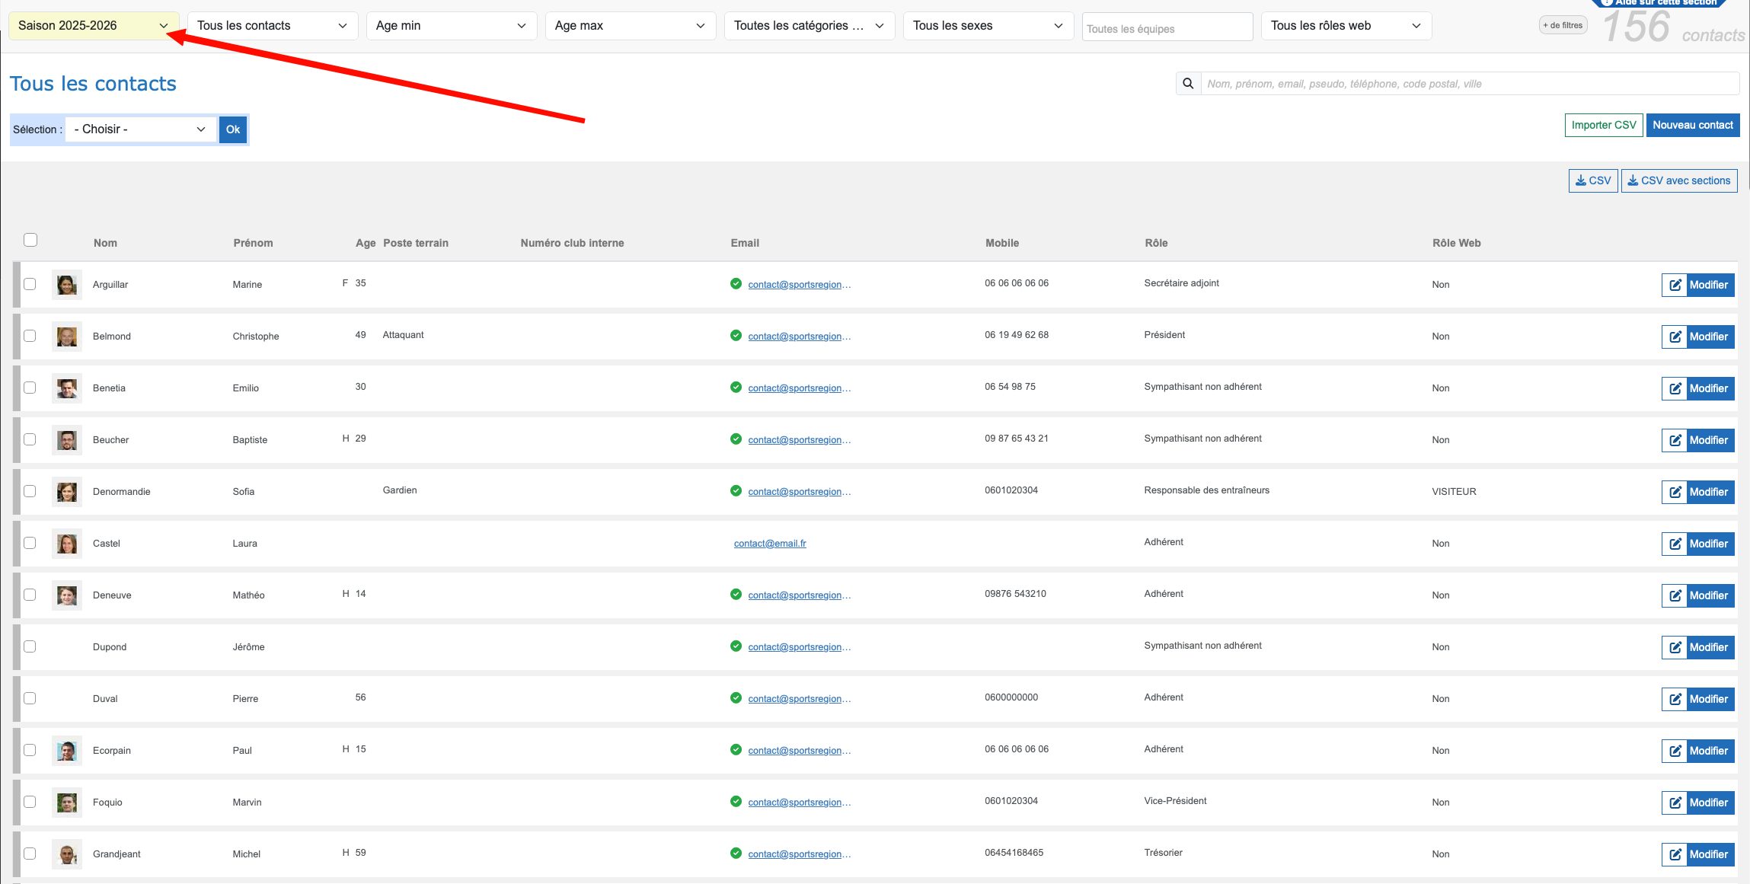The width and height of the screenshot is (1750, 884).
Task: Select the Castel Laura row checkbox
Action: click(x=30, y=543)
